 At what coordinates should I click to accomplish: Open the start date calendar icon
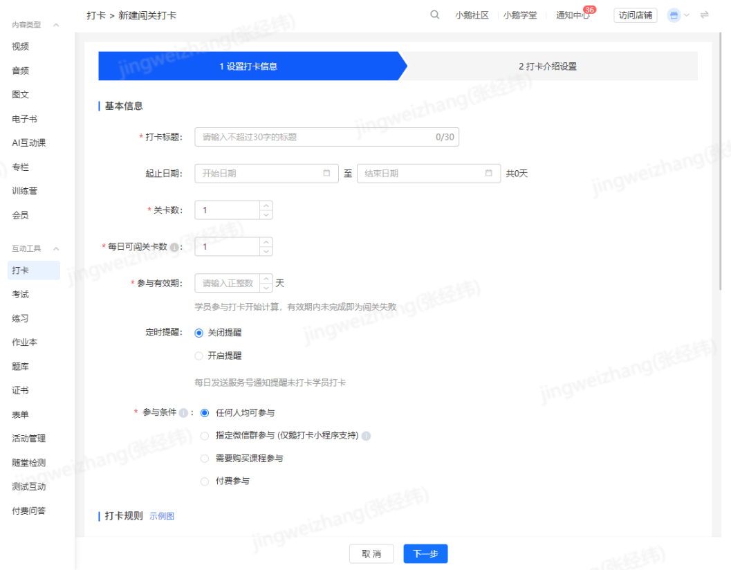[x=326, y=173]
